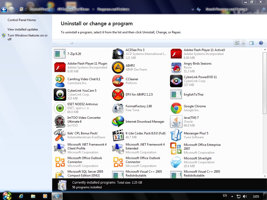
Task: Select the 7-Zip 9.20 program icon
Action: pos(60,54)
